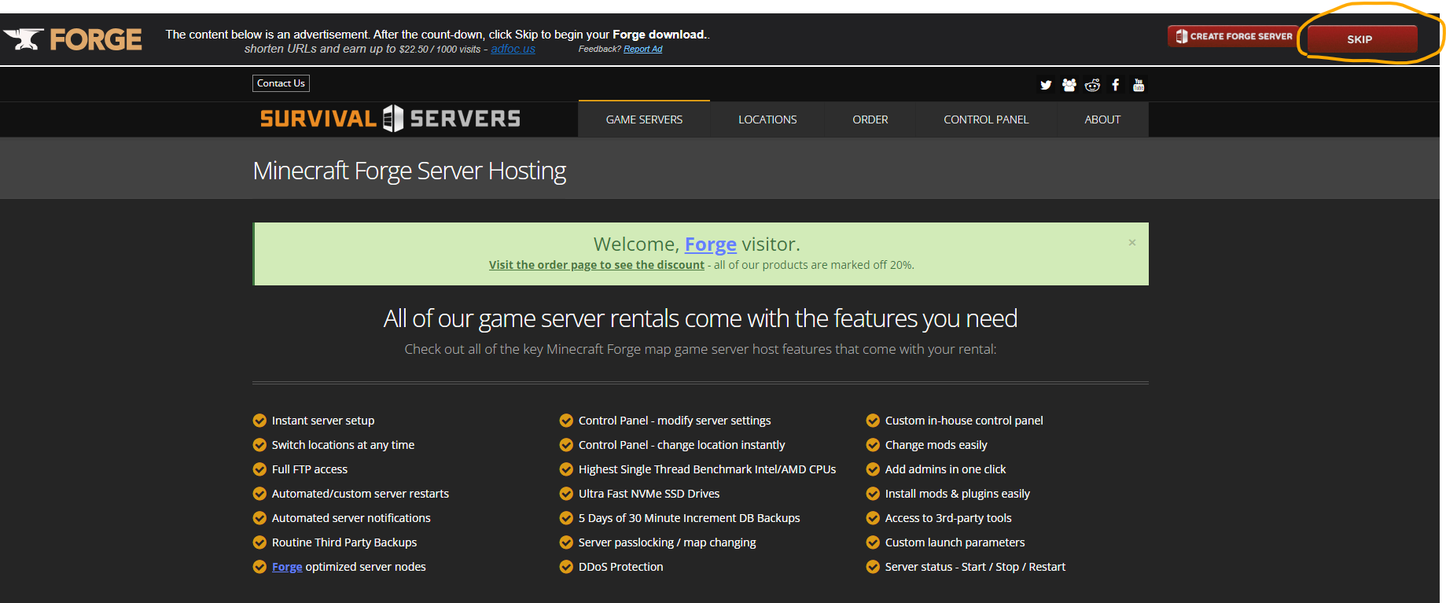Click the 'Instant server setup' feature text
1446x603 pixels.
click(x=323, y=421)
